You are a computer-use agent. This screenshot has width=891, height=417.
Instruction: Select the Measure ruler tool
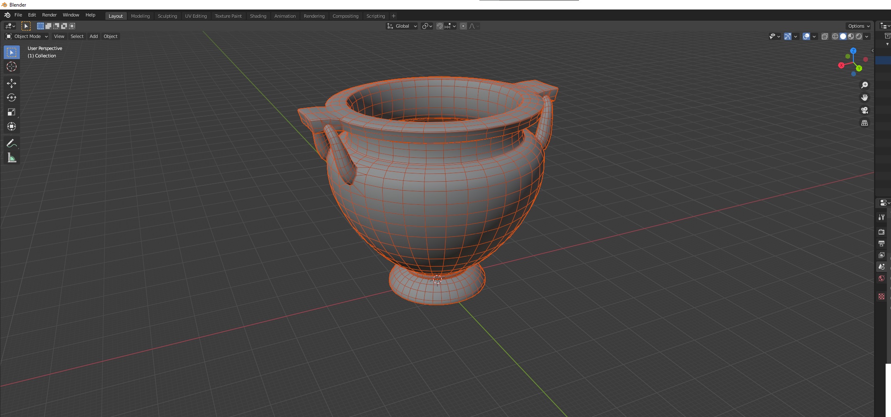12,158
